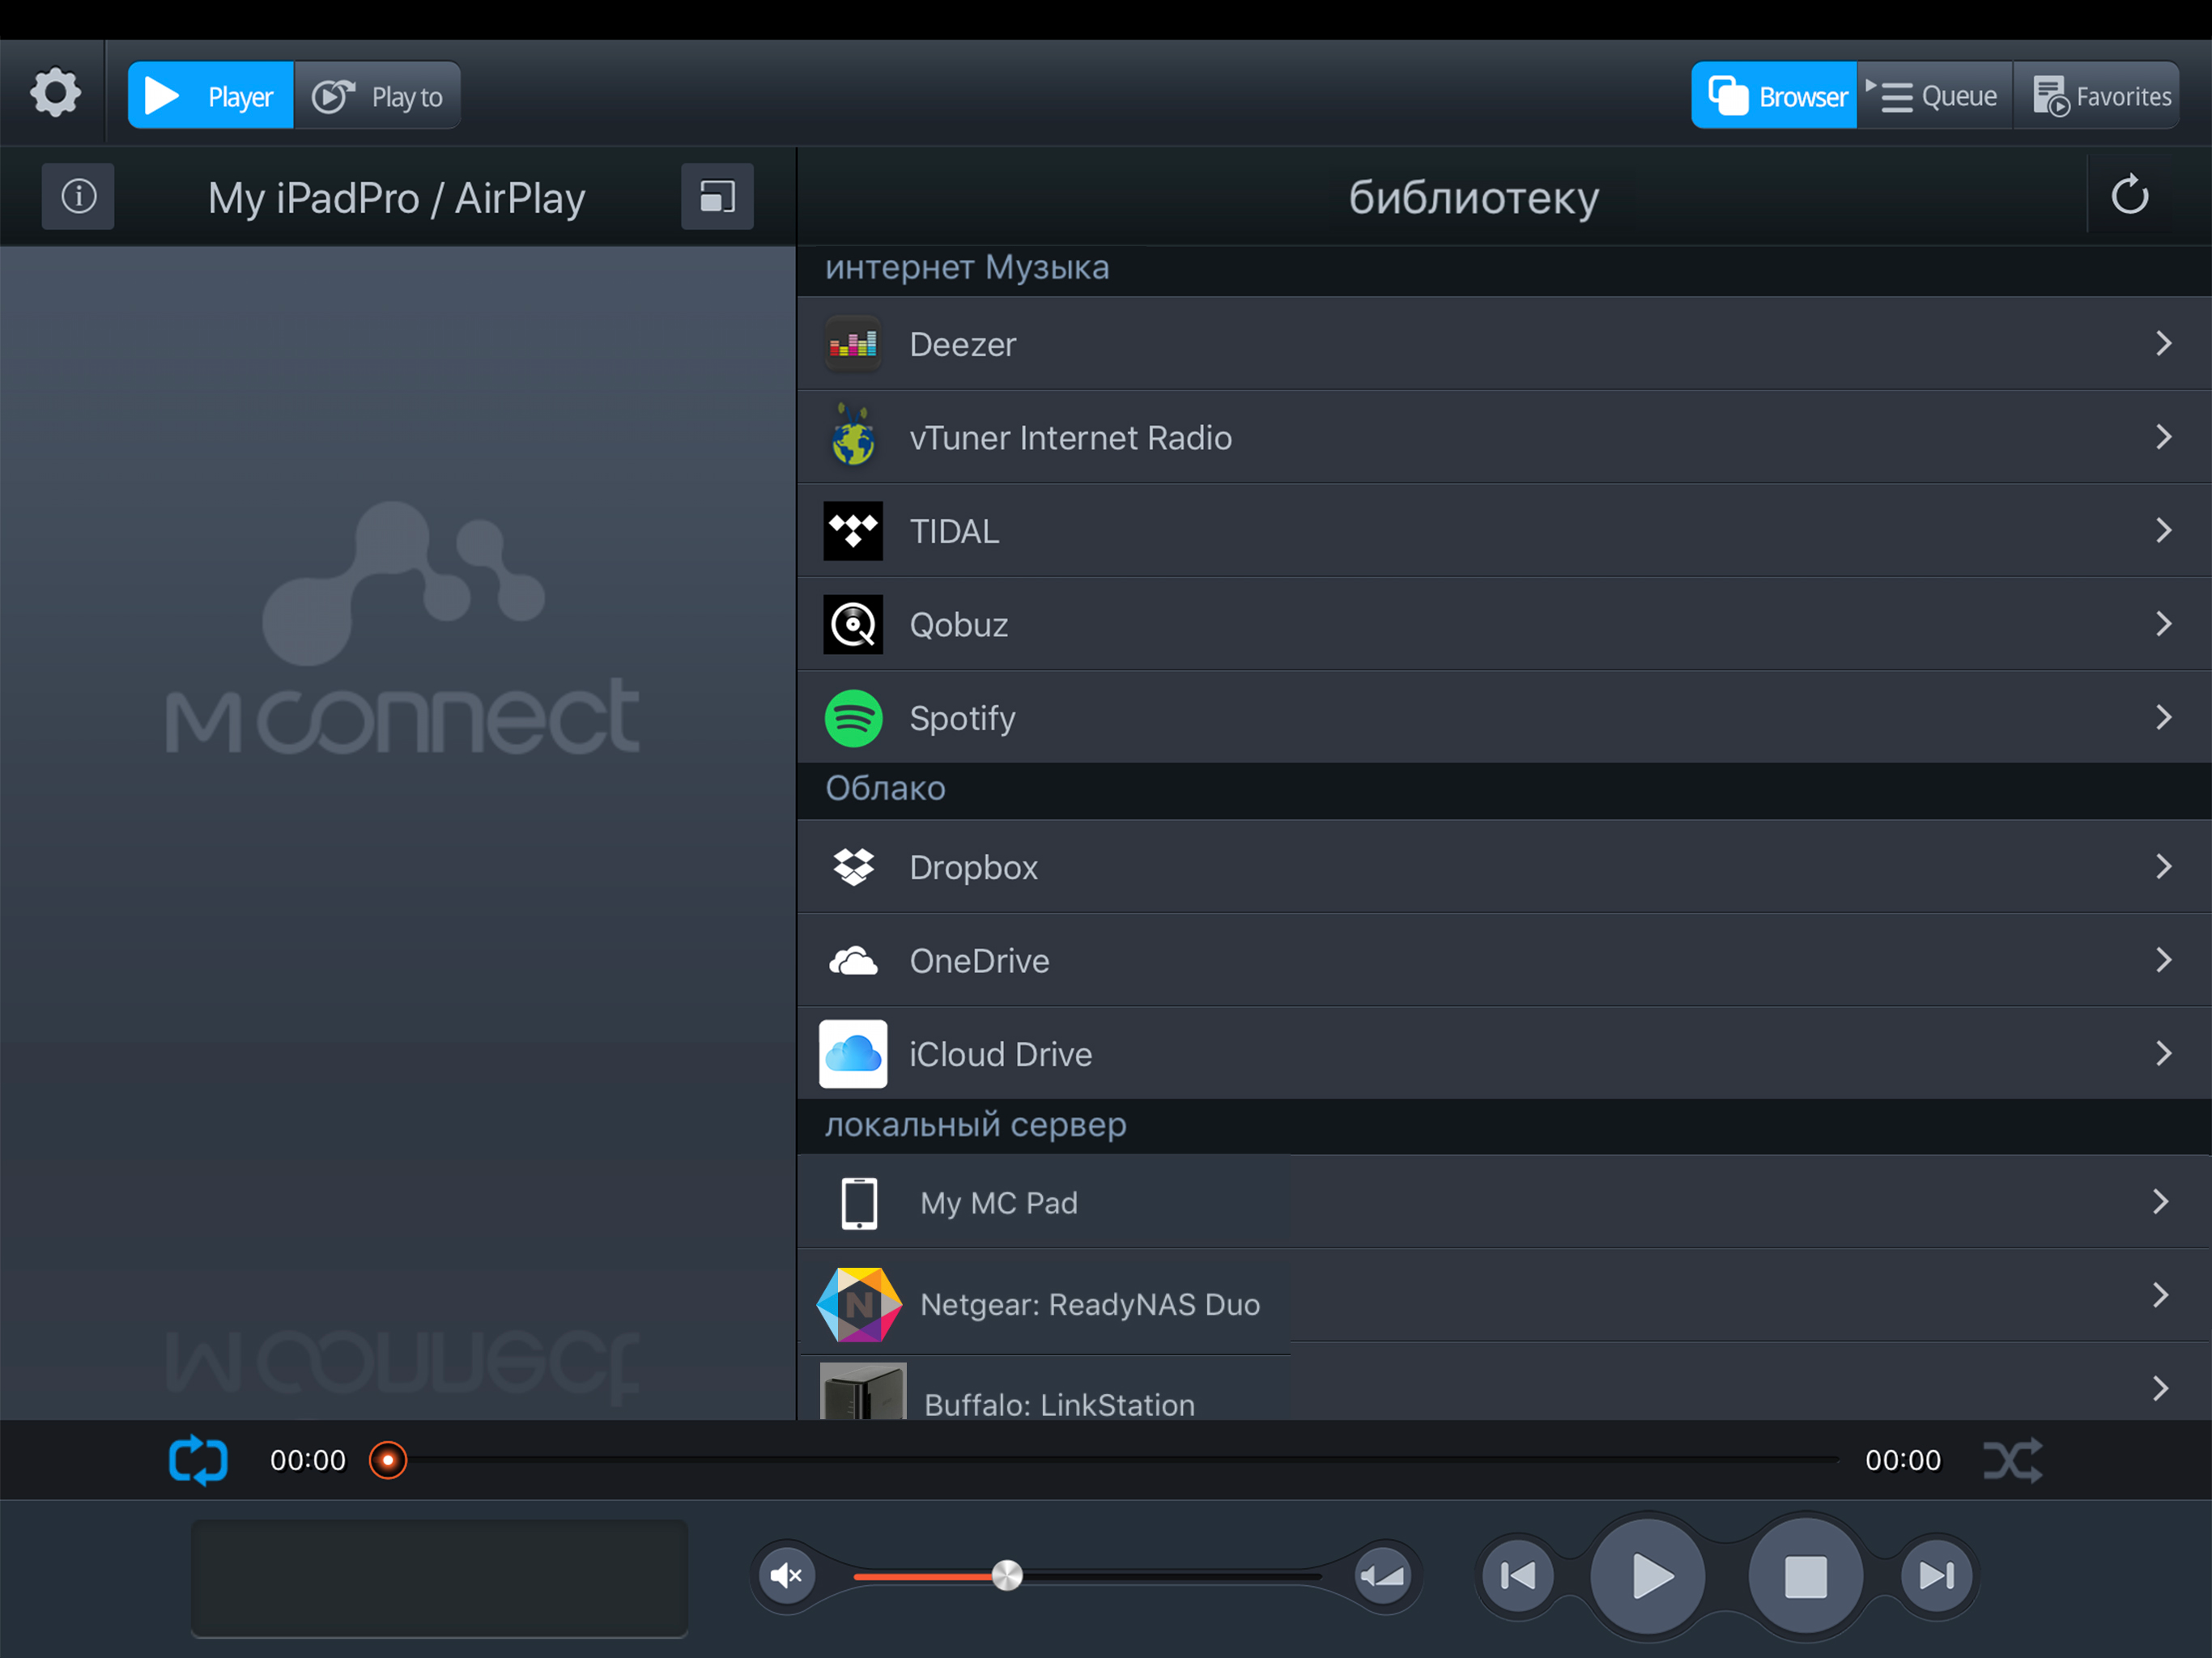Toggle shuffle mode
The height and width of the screenshot is (1658, 2212).
[x=2012, y=1460]
